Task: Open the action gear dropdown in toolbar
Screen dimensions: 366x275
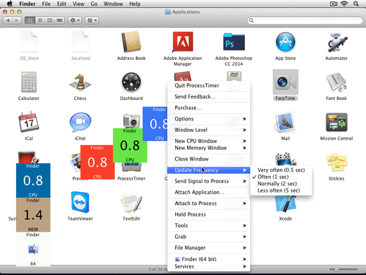Action: [x=75, y=21]
